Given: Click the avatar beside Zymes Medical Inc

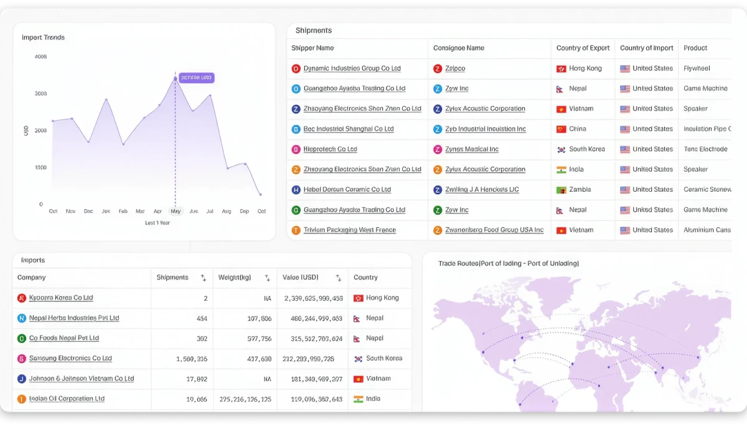Looking at the screenshot, I should click(x=438, y=149).
